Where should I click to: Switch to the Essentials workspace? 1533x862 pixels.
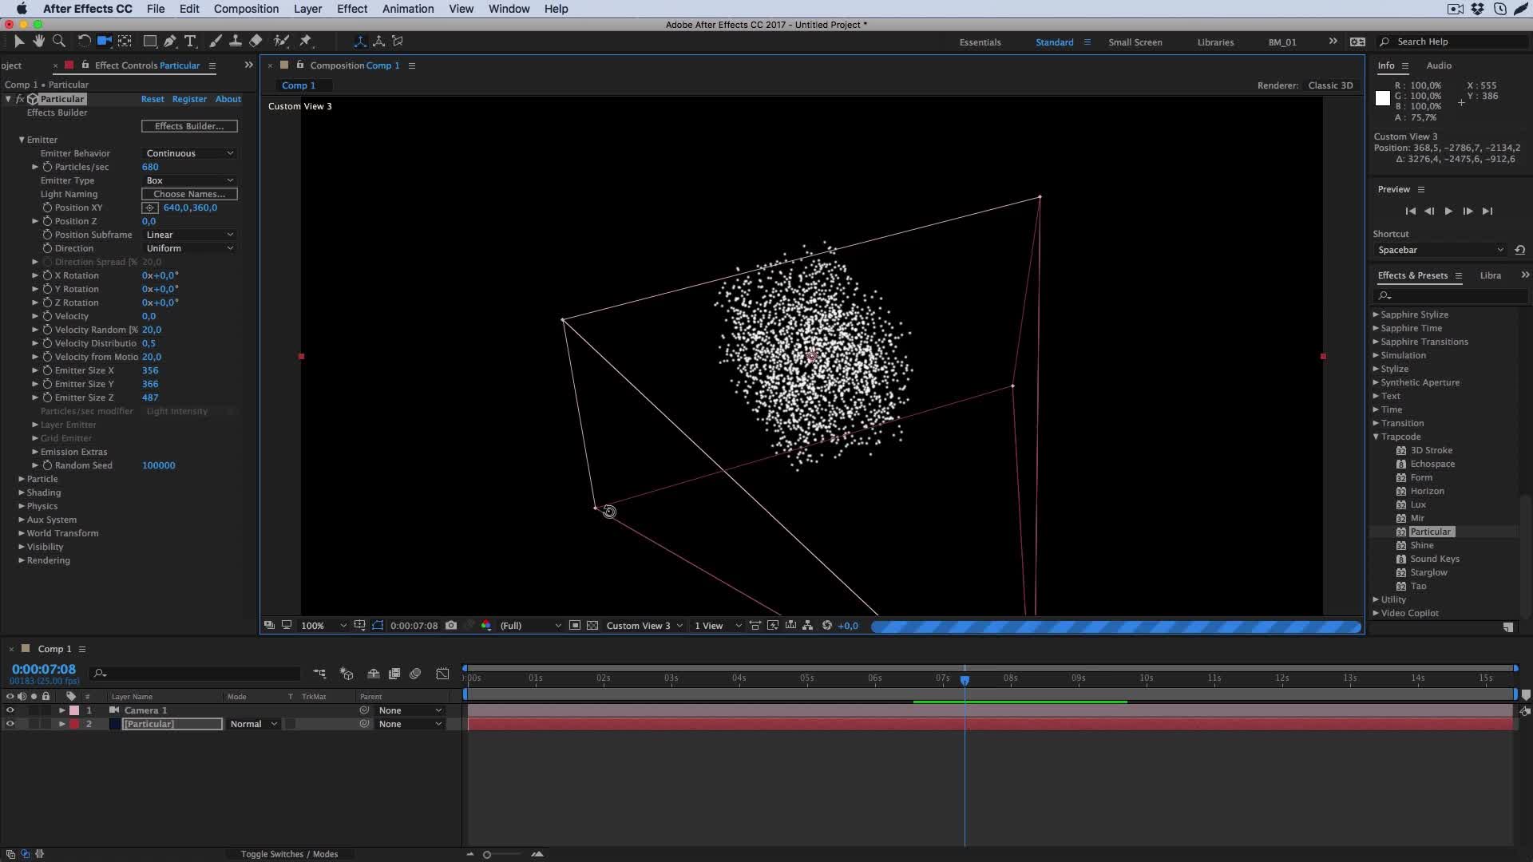pyautogui.click(x=980, y=42)
